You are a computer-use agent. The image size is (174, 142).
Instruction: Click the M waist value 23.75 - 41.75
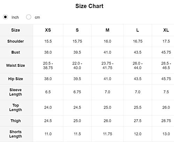coord(108,65)
